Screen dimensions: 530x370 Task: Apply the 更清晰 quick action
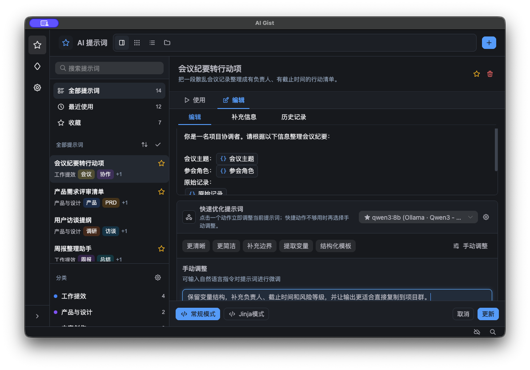pyautogui.click(x=196, y=246)
